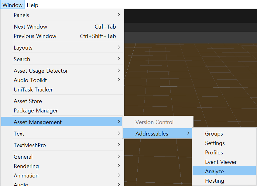Open Addressables Analyze window
Screen dimensions: 257x186
coord(224,171)
